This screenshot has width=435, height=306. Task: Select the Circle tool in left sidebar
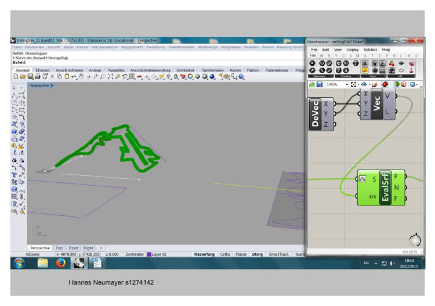pyautogui.click(x=14, y=102)
